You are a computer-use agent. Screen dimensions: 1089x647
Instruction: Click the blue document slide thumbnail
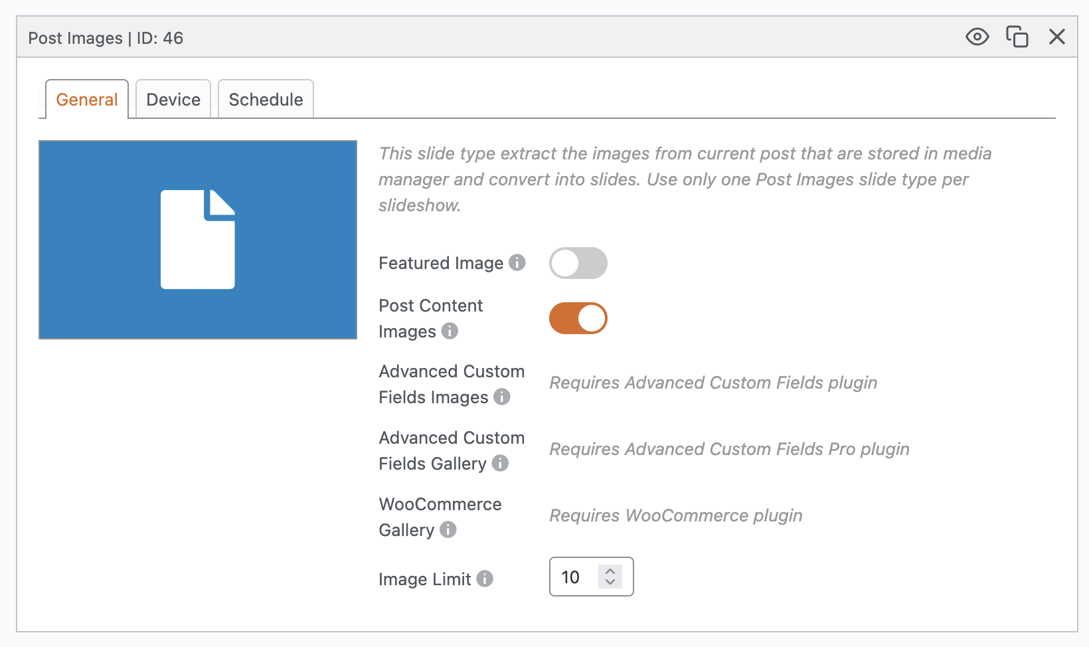[x=198, y=240]
